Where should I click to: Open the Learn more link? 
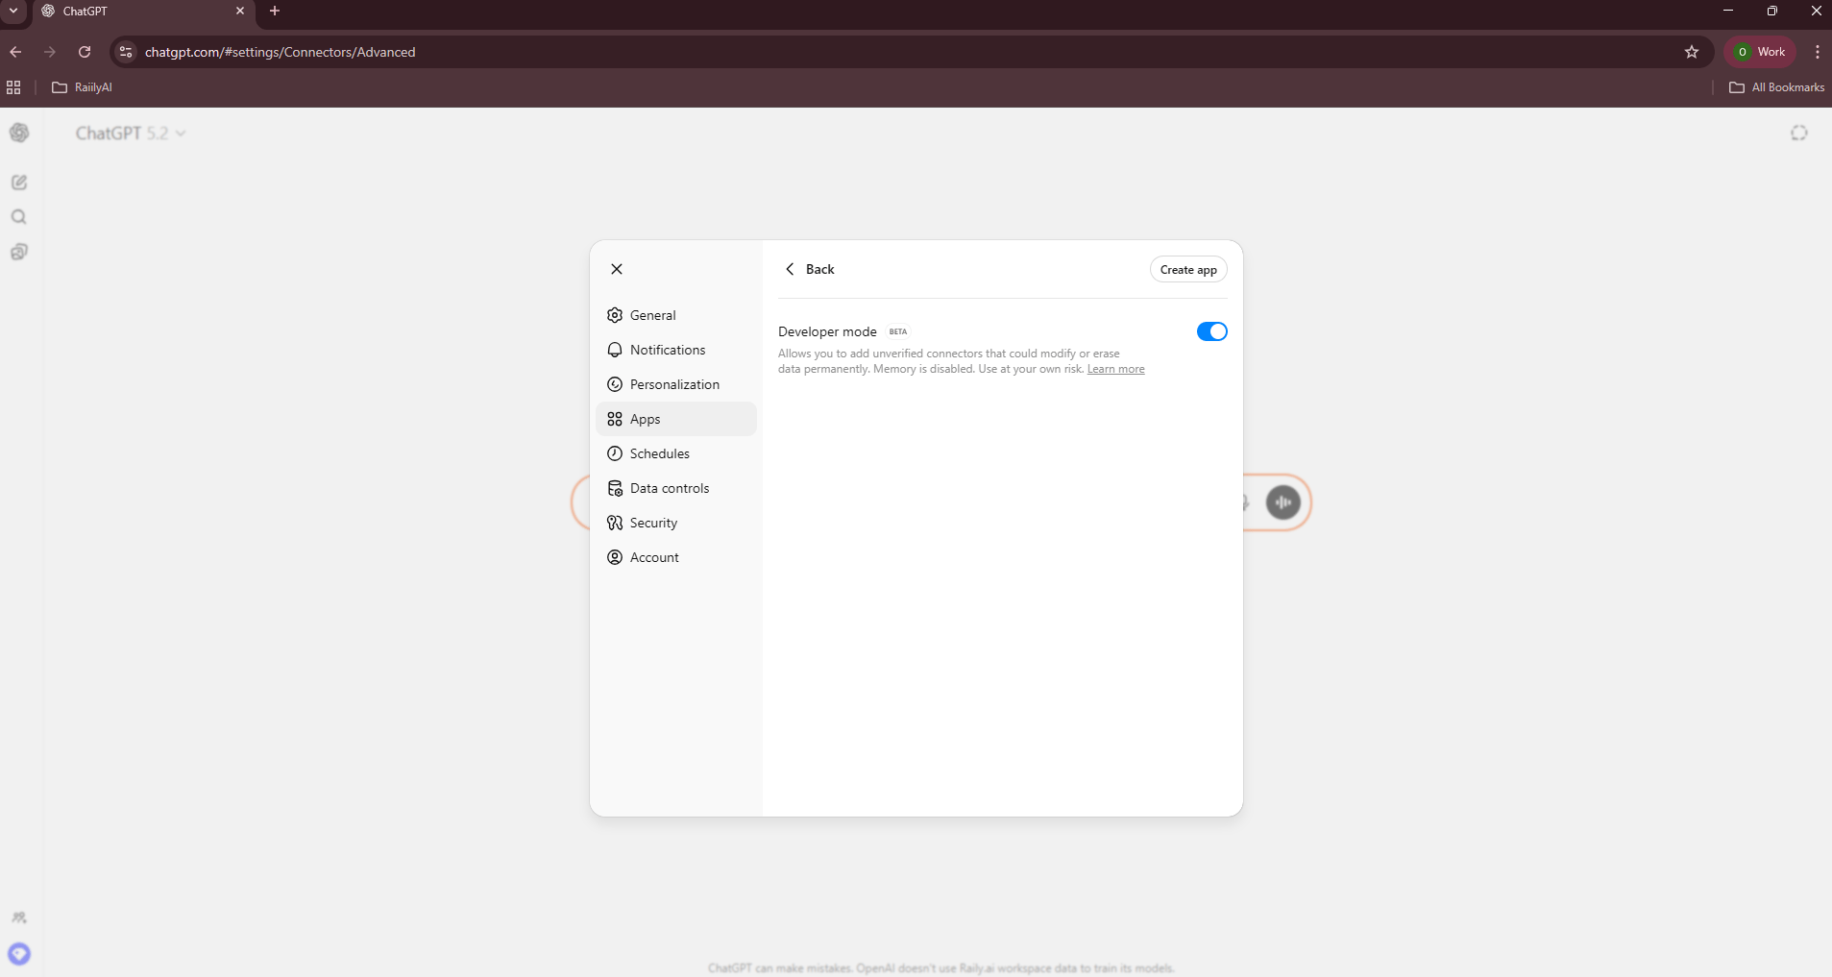[1115, 369]
